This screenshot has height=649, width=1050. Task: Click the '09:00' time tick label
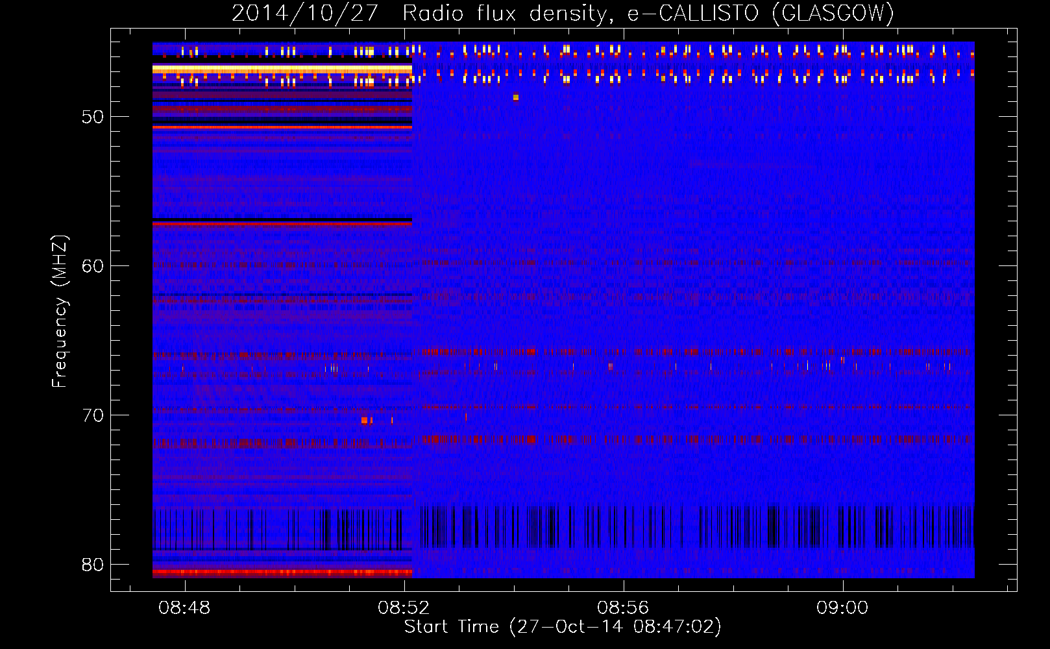842,607
